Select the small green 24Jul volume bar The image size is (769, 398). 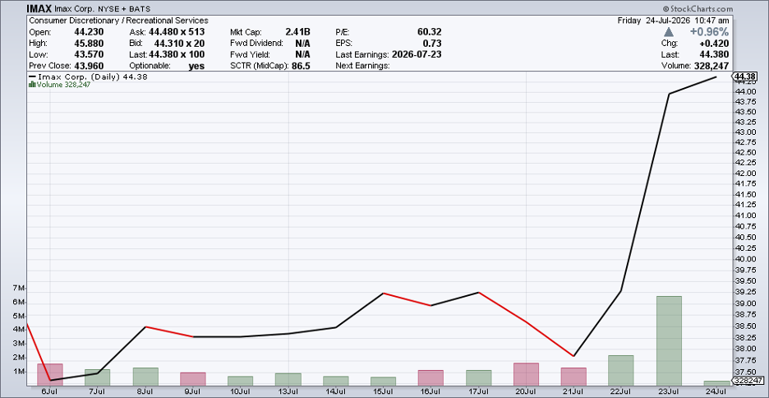click(716, 384)
